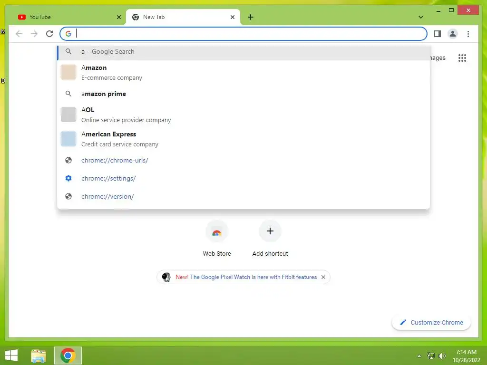Screen dimensions: 487x365
Task: Show hidden system tray icons
Action: point(419,356)
